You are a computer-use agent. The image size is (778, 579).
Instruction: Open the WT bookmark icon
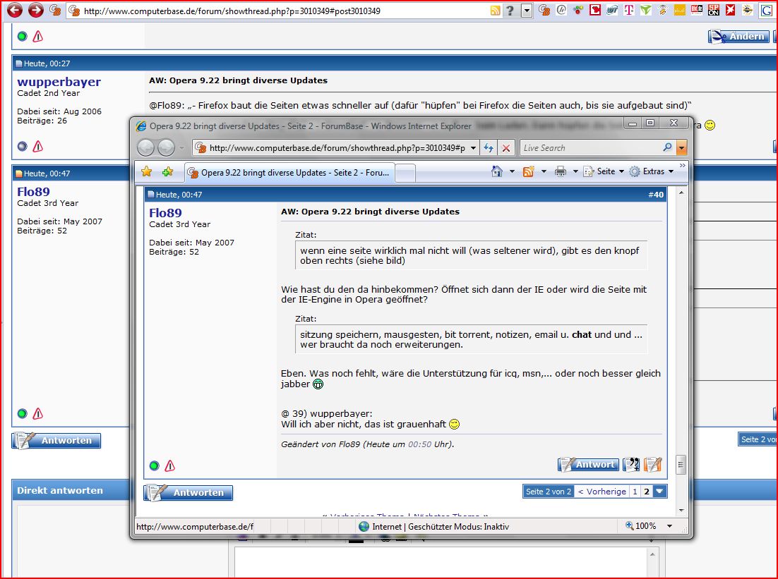pyautogui.click(x=612, y=10)
